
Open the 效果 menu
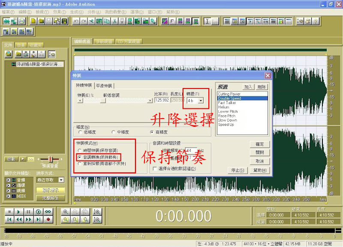(60, 12)
